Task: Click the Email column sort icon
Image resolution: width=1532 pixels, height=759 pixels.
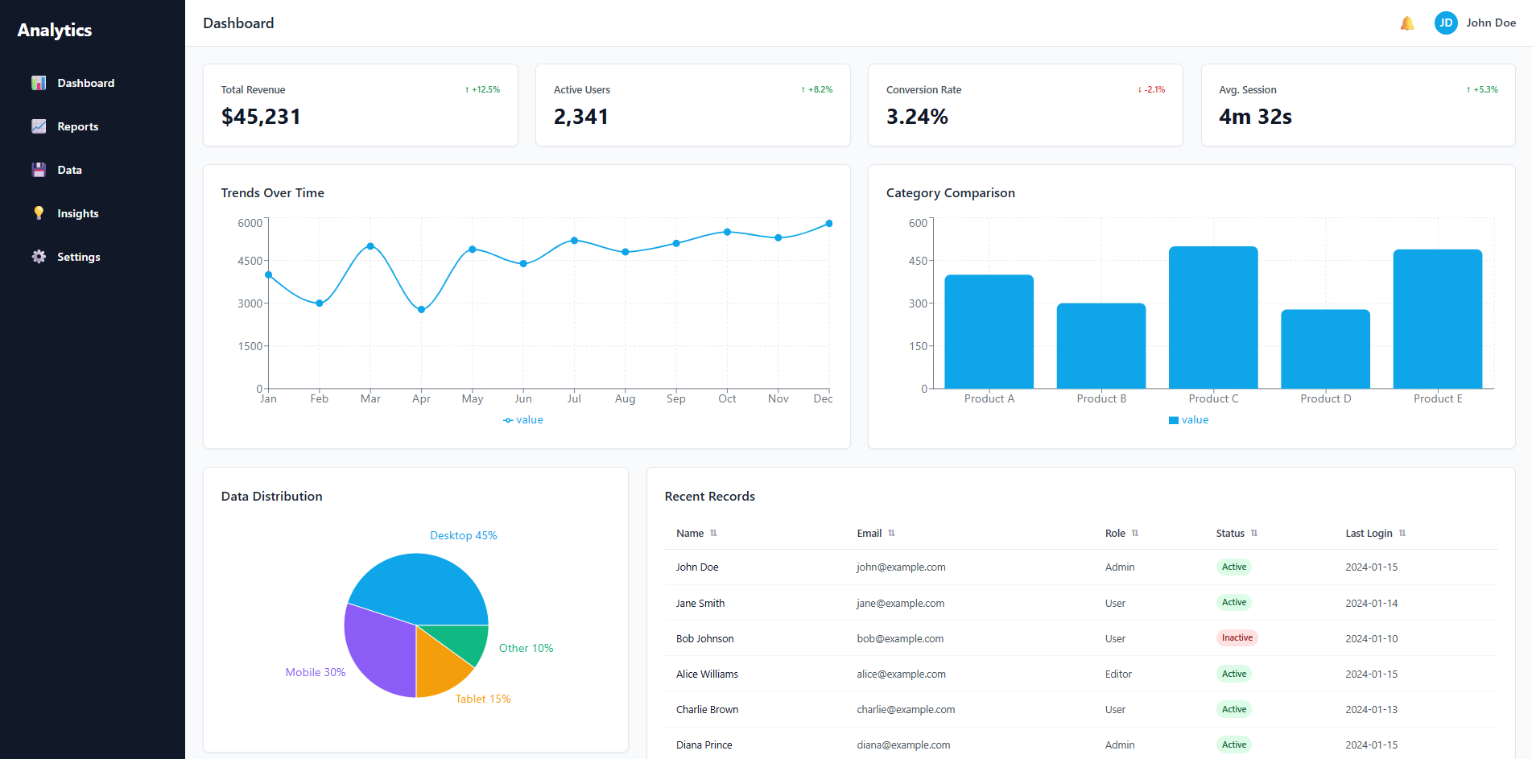Action: (x=894, y=533)
